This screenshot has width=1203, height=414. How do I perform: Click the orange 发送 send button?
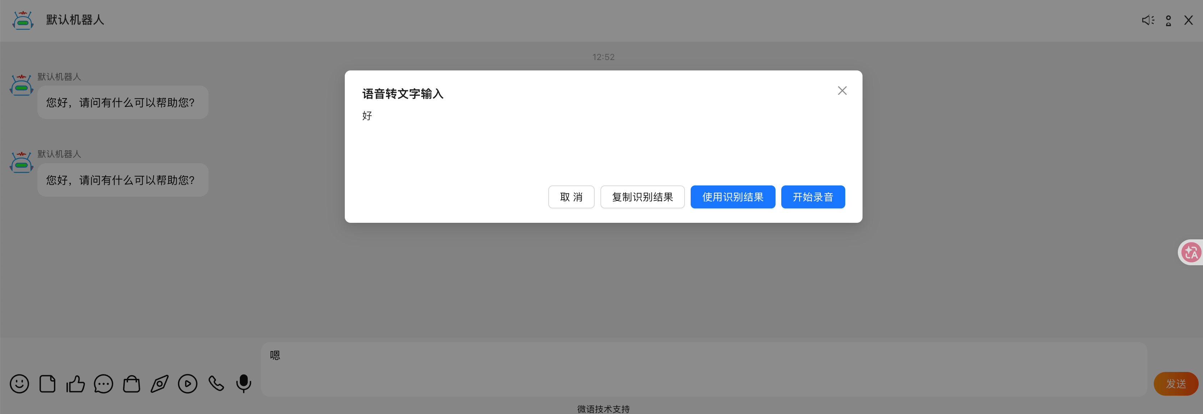coord(1175,384)
